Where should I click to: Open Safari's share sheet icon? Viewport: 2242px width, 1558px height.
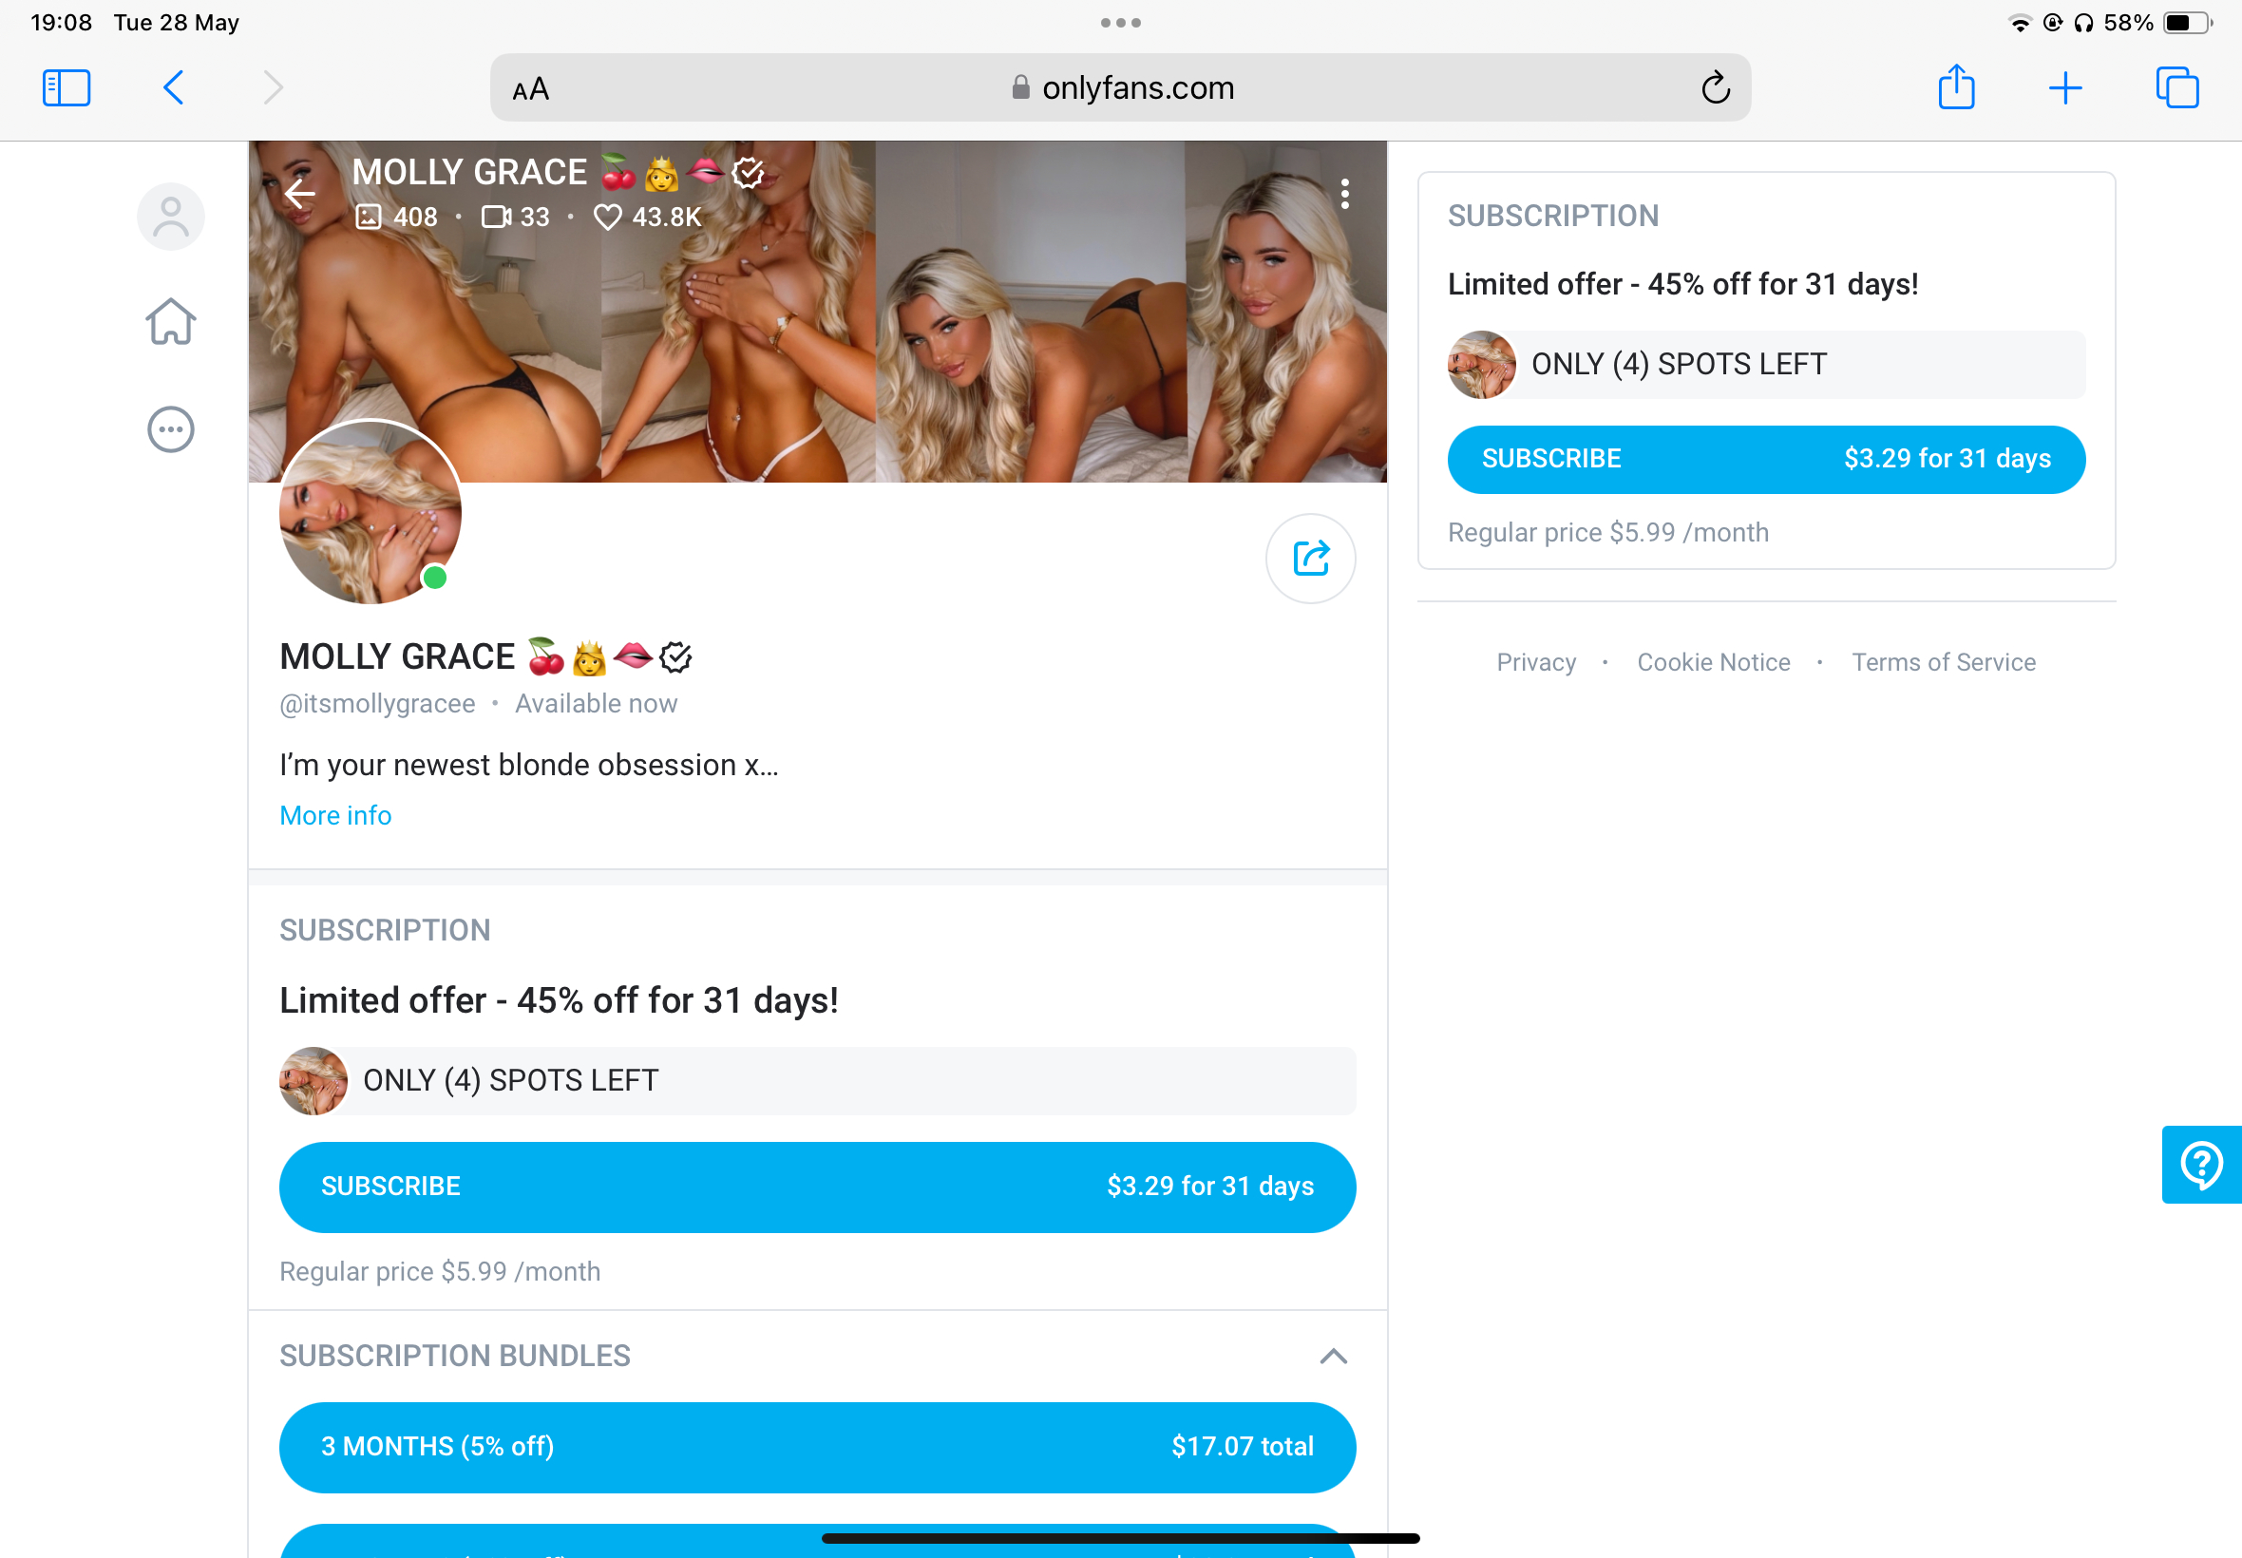(1956, 86)
